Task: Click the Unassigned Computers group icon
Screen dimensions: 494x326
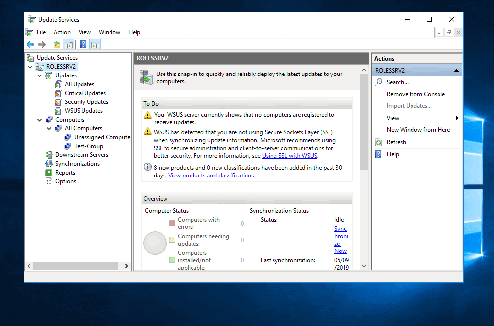Action: coord(68,137)
